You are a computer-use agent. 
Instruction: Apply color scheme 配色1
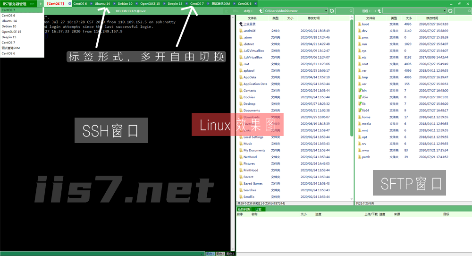coord(210,254)
